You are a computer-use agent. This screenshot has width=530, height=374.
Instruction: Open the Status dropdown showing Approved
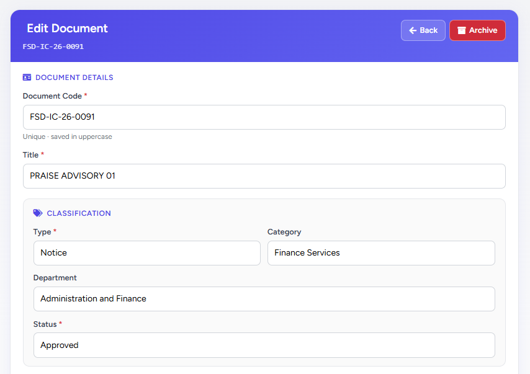pyautogui.click(x=264, y=345)
